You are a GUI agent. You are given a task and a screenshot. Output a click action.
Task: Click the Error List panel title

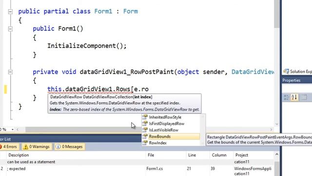tap(5, 139)
